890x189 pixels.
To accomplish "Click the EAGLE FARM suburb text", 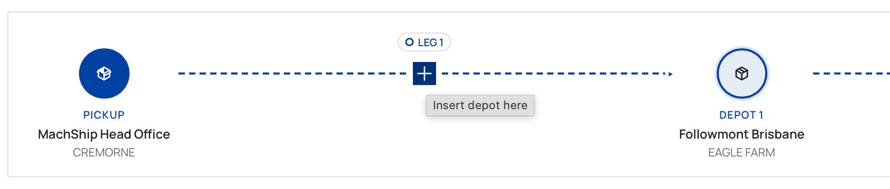I will [x=741, y=153].
